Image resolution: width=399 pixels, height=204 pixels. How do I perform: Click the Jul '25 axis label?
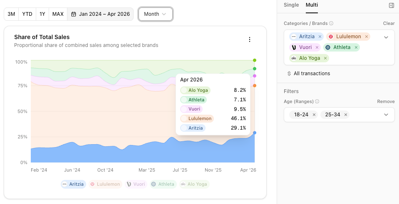click(180, 170)
